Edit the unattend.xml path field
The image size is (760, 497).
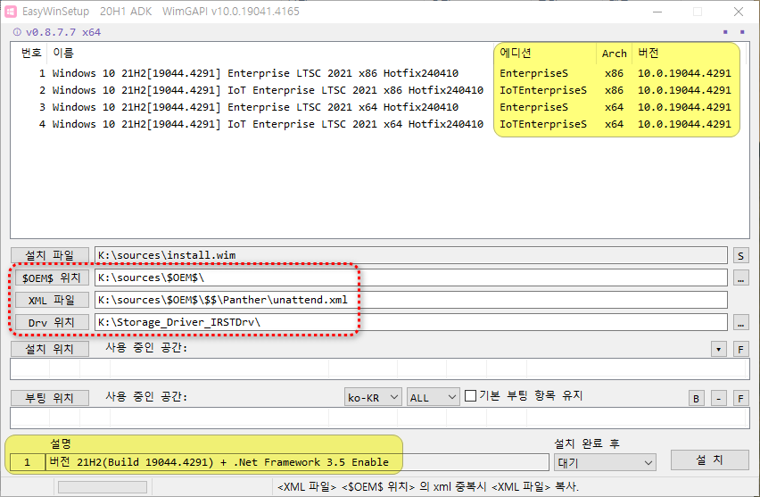[x=411, y=300]
